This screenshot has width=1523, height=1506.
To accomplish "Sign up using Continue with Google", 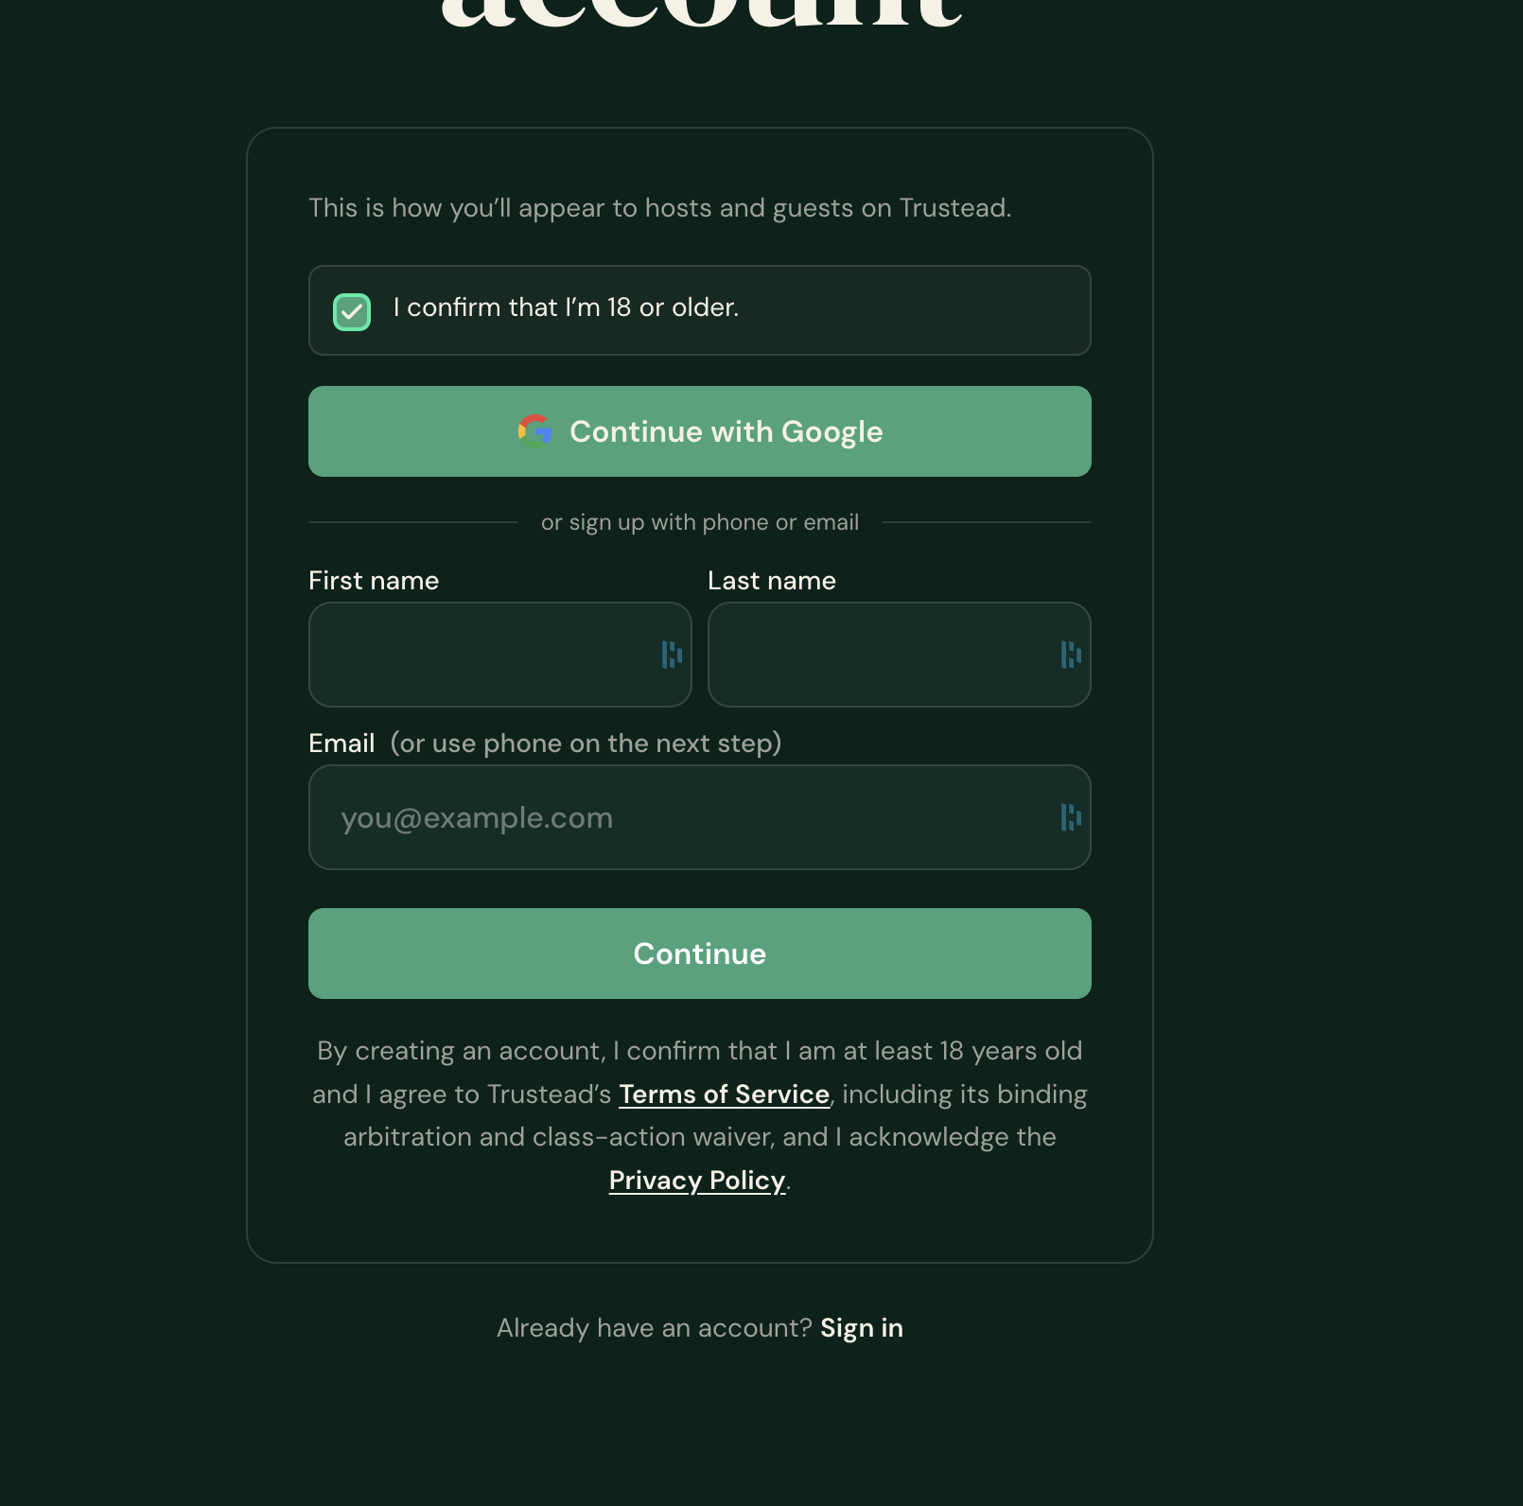I will pos(700,431).
